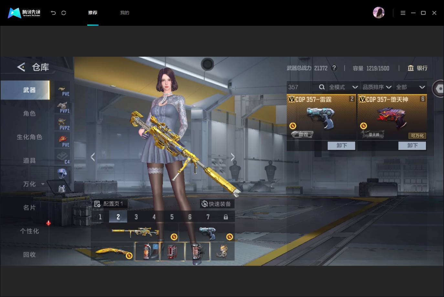Image resolution: width=444 pixels, height=297 pixels.
Task: Select the COP 357-堕天神 weapon card
Action: coord(392,117)
